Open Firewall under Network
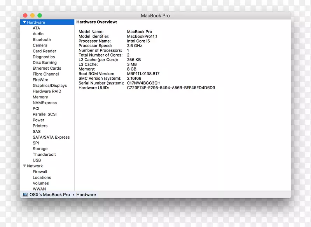 coord(40,171)
